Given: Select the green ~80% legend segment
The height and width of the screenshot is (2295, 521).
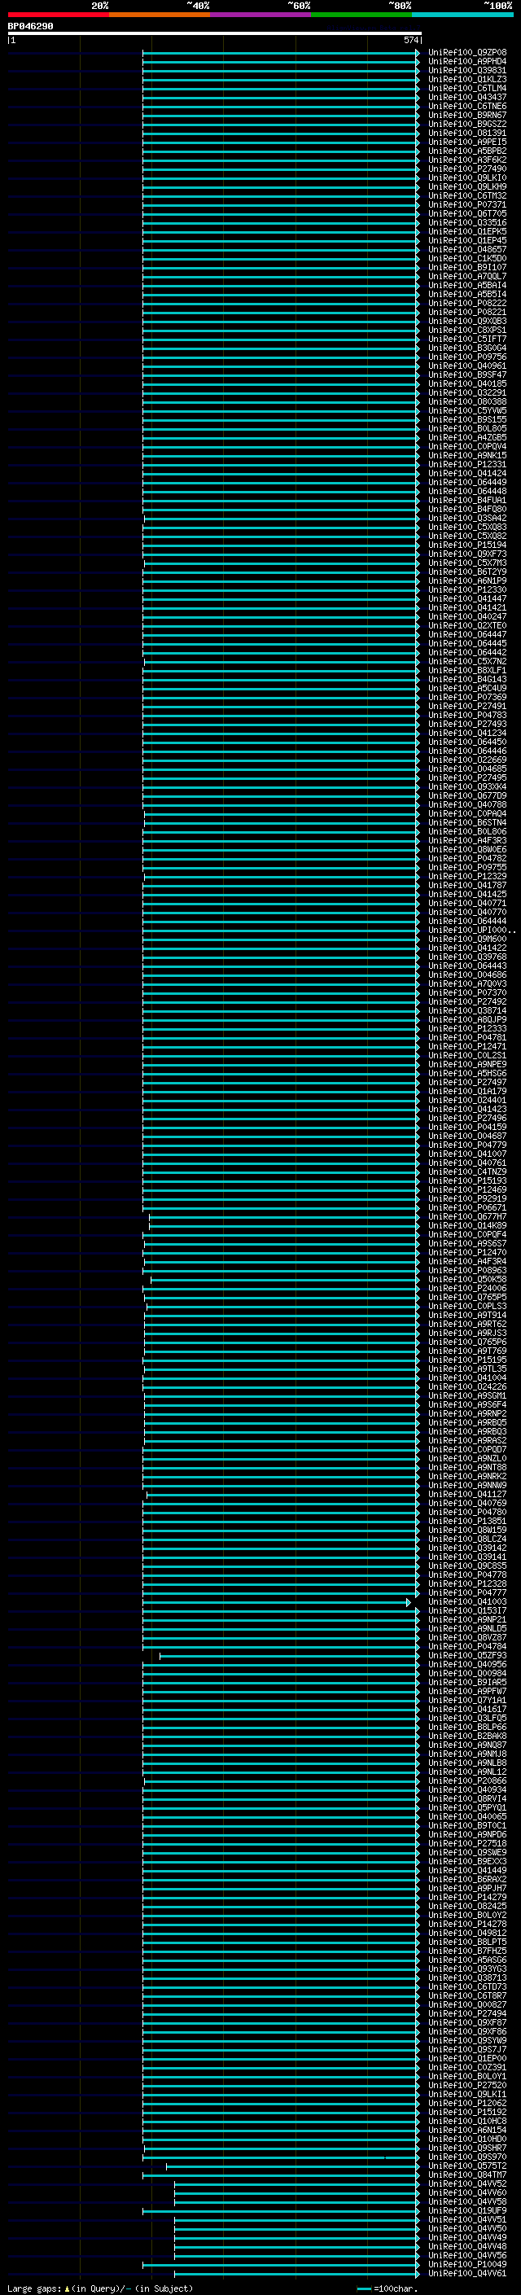Looking at the screenshot, I should 361,15.
